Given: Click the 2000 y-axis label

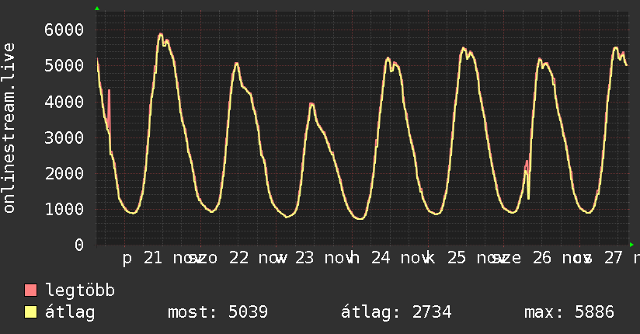Looking at the screenshot, I should click(64, 173).
